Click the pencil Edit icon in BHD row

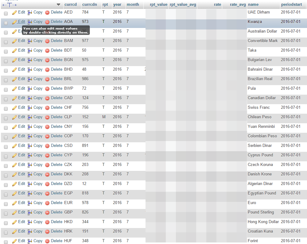[14, 70]
